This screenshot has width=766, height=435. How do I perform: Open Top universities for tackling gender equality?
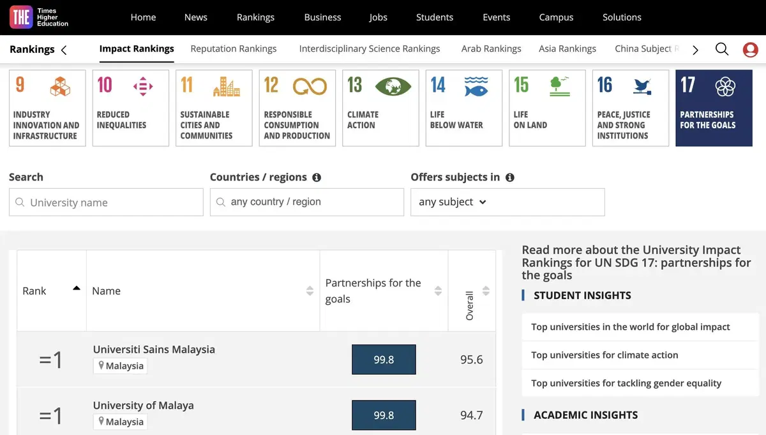[626, 383]
